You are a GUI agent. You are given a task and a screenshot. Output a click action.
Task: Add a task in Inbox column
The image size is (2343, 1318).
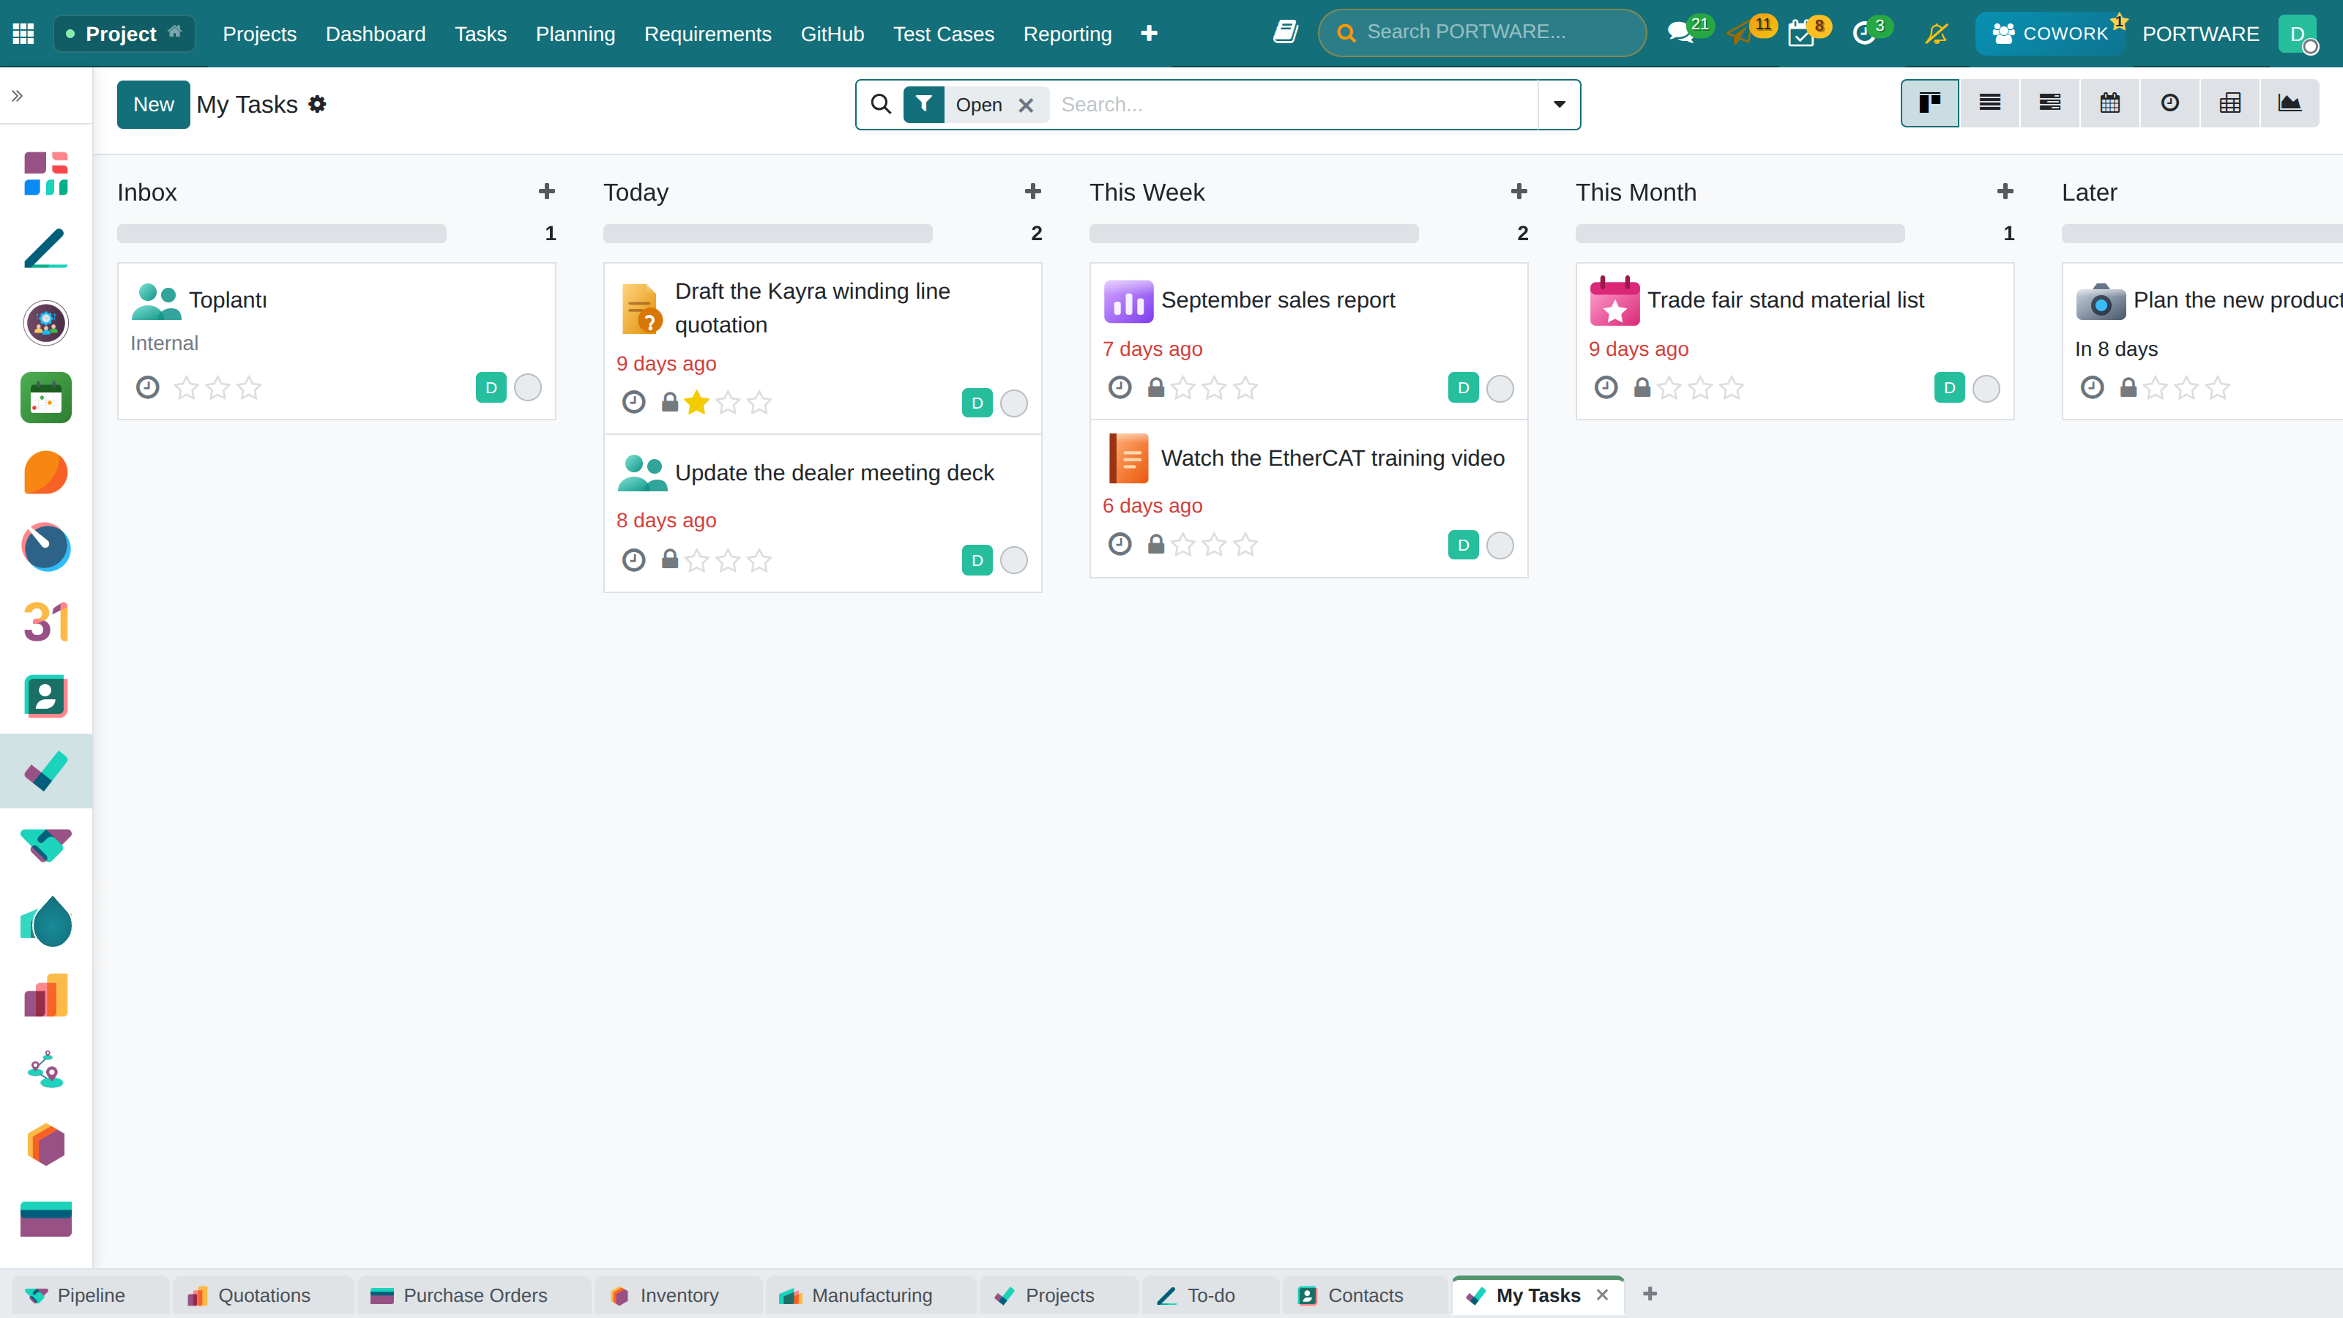(x=547, y=192)
